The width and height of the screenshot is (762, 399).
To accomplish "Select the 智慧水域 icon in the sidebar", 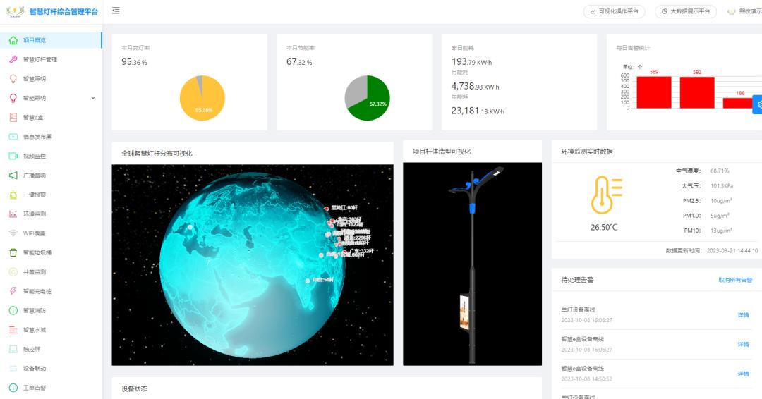I will [x=13, y=330].
